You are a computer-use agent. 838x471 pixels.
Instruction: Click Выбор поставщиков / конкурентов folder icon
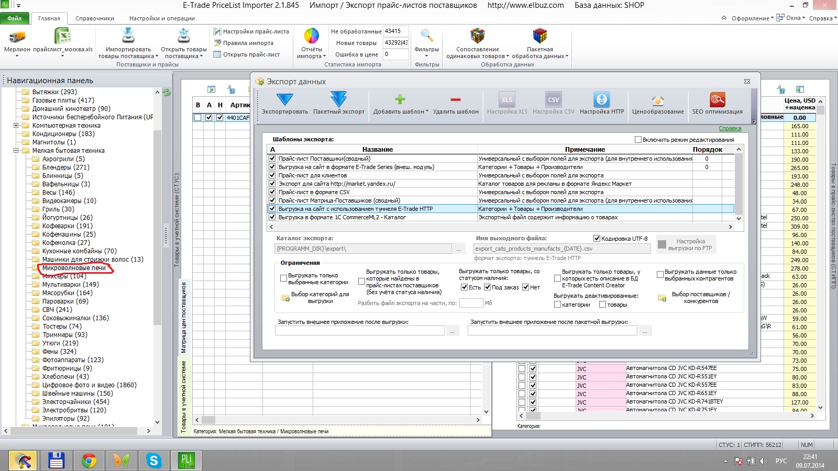pyautogui.click(x=662, y=298)
